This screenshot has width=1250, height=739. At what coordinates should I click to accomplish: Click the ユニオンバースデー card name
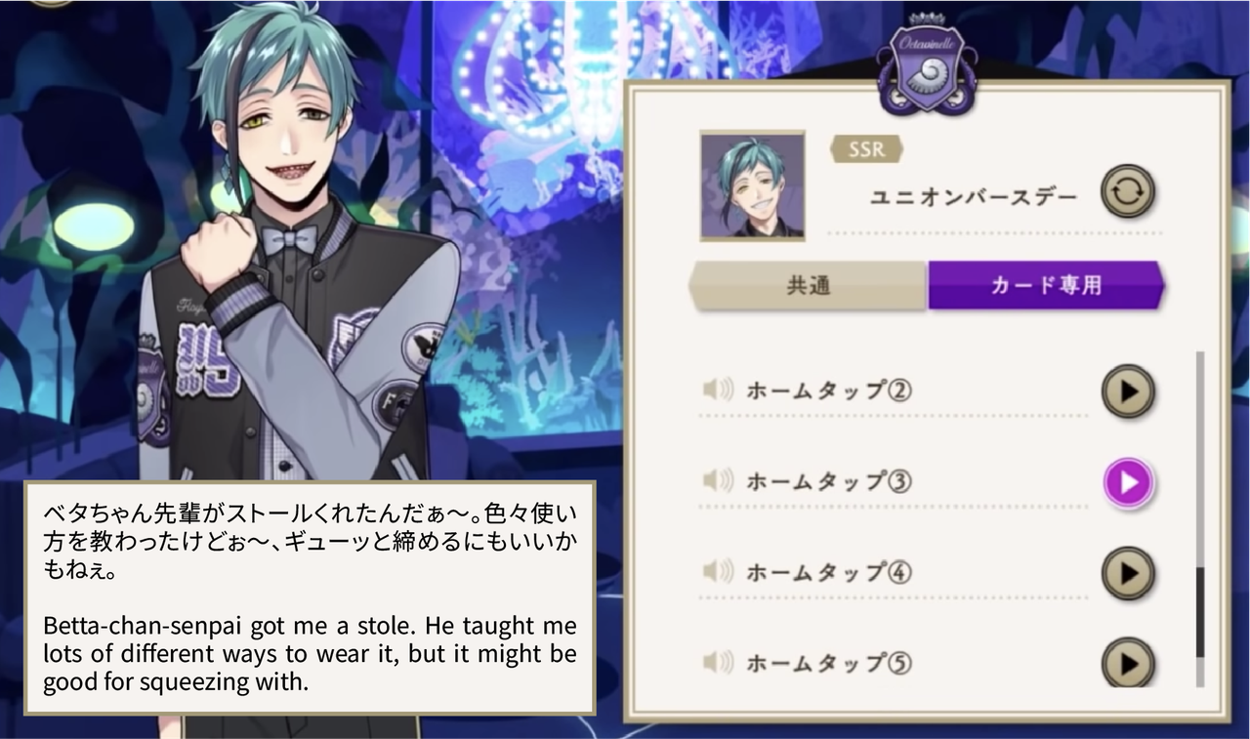974,197
